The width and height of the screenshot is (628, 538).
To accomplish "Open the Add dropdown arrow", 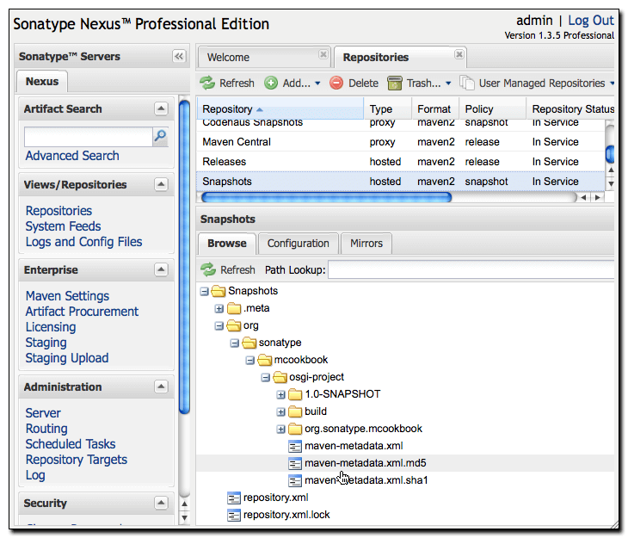I will point(317,83).
